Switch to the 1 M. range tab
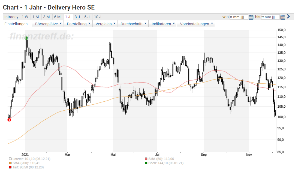Viewport: 295px width, 174px height. tap(36, 17)
